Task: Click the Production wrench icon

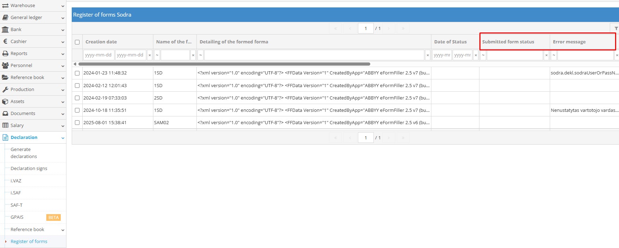Action: point(5,90)
